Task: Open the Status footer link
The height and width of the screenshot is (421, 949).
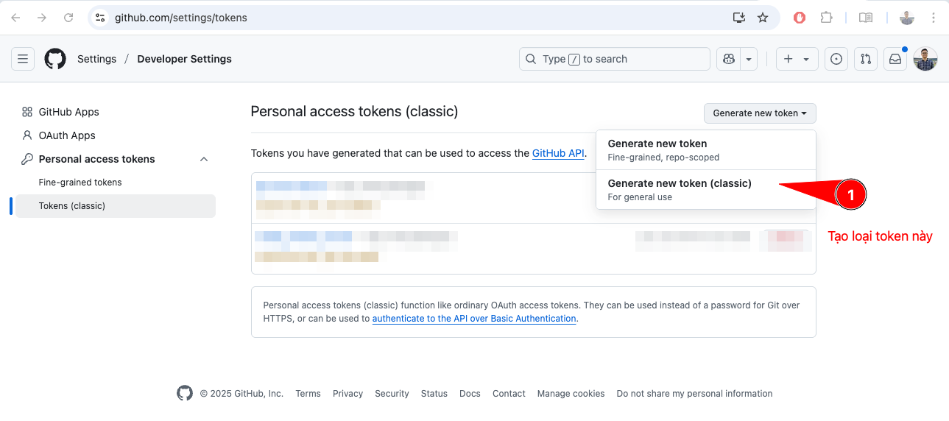Action: [x=434, y=394]
